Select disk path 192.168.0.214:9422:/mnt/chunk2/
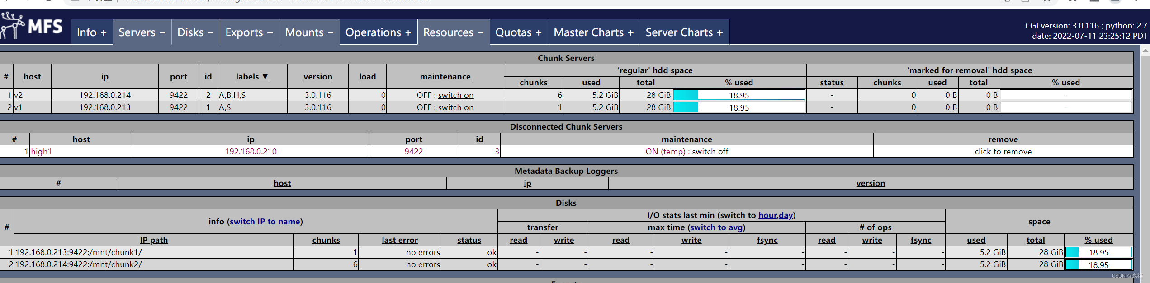 tap(79, 264)
